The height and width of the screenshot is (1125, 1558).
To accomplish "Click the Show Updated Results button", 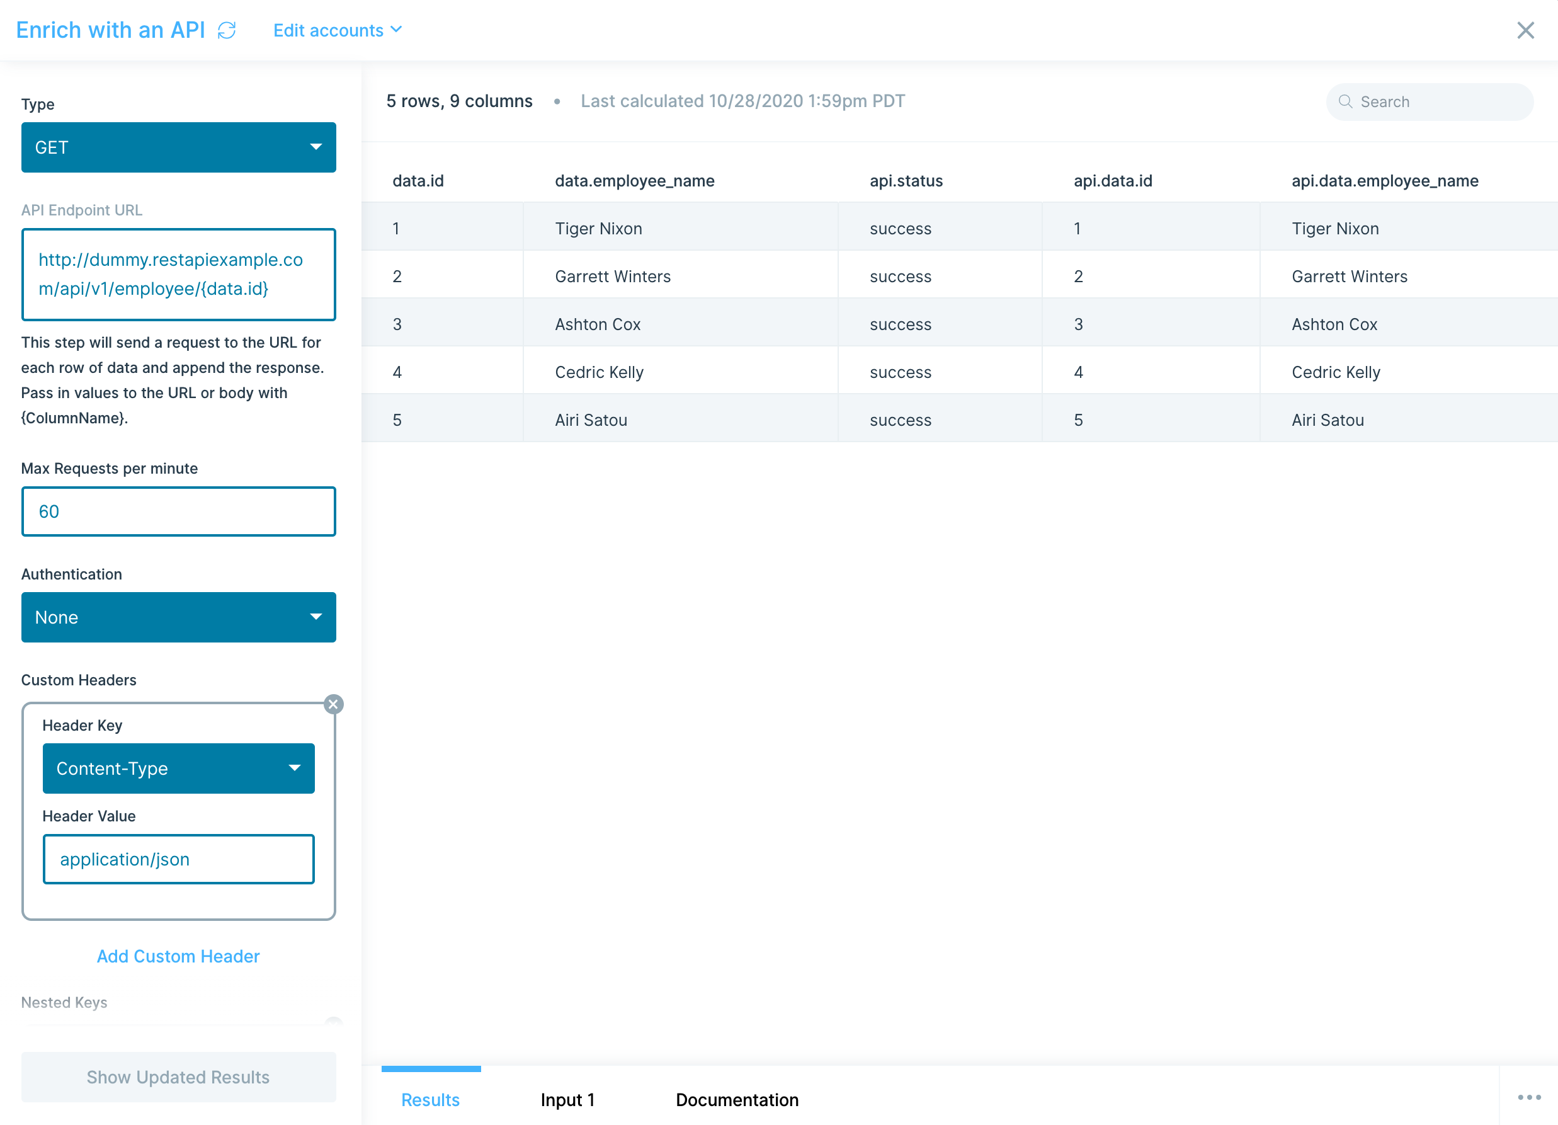I will coord(179,1077).
